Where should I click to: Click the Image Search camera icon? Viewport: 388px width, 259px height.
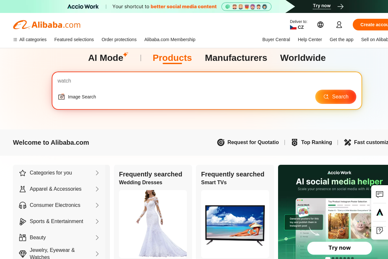61,97
